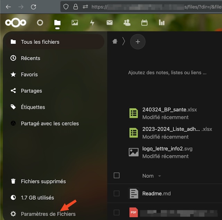Open the Dashboard circle icon
Viewport: 222px width, 220px height.
(40, 23)
